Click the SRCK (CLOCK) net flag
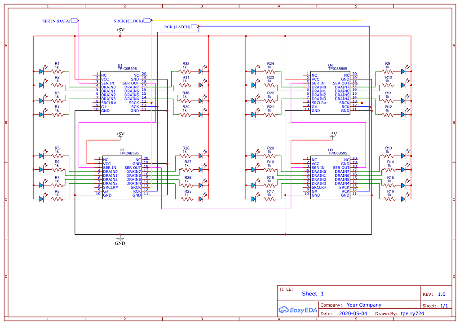460x325 pixels. point(132,20)
